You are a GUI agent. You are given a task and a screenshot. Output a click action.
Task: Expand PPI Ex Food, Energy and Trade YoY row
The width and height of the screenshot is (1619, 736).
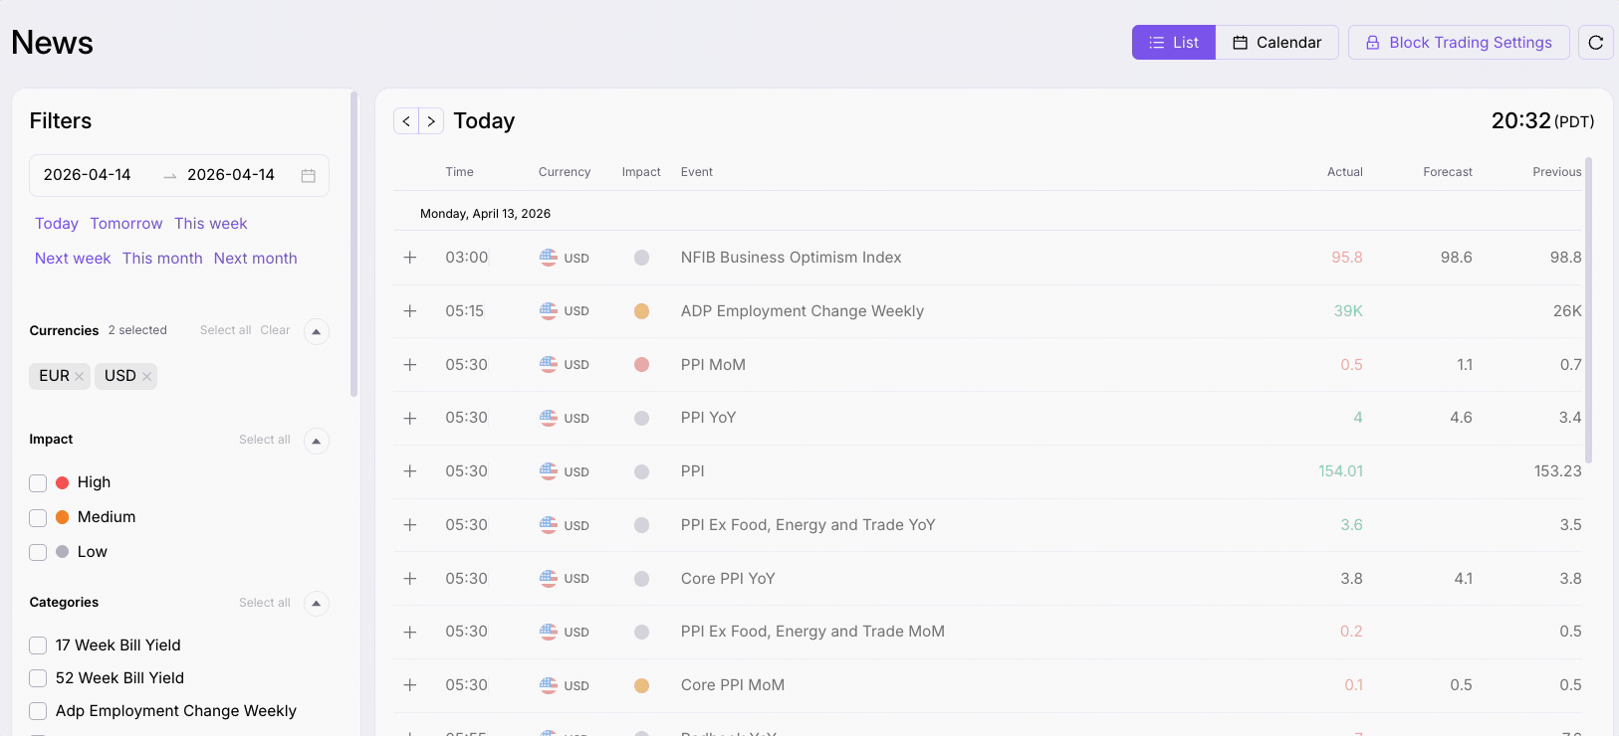click(x=410, y=525)
